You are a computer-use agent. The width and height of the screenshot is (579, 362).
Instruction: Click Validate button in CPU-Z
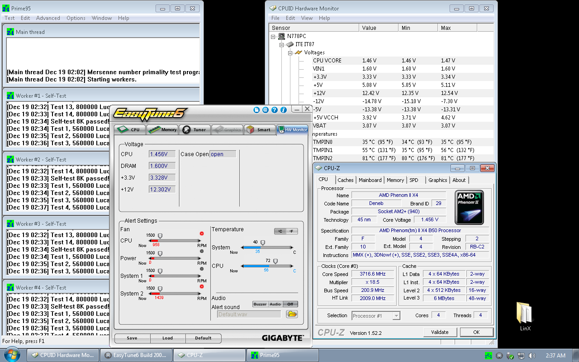pyautogui.click(x=440, y=332)
